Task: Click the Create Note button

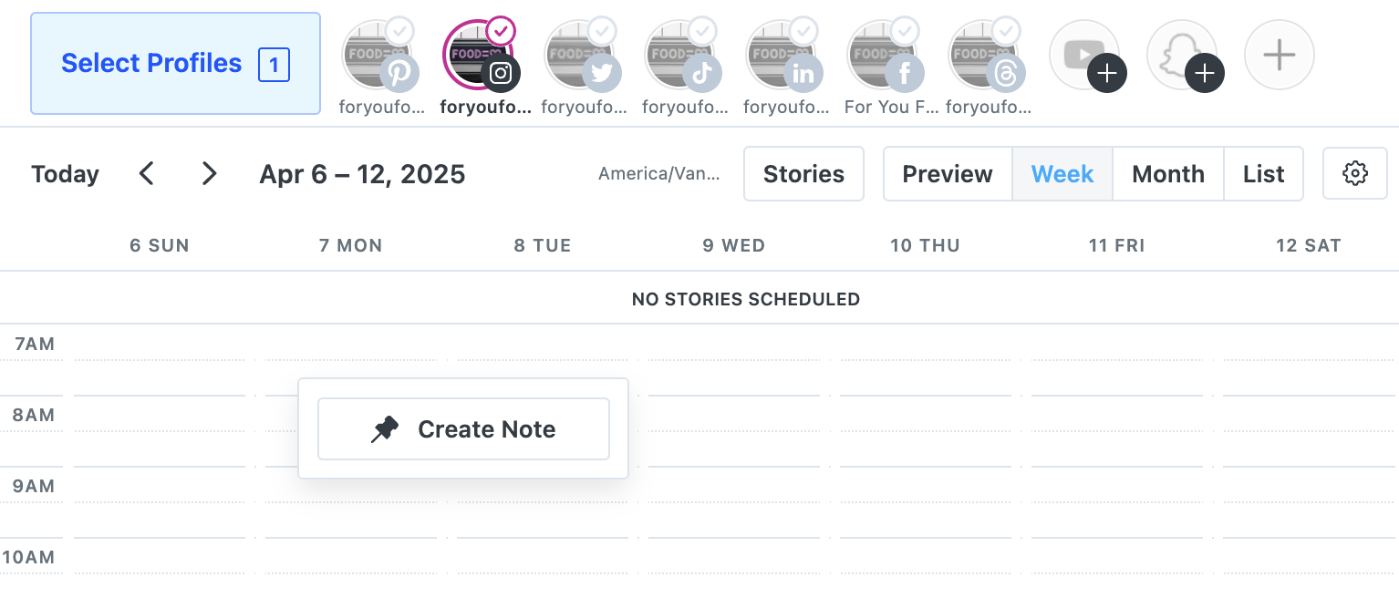Action: tap(463, 428)
